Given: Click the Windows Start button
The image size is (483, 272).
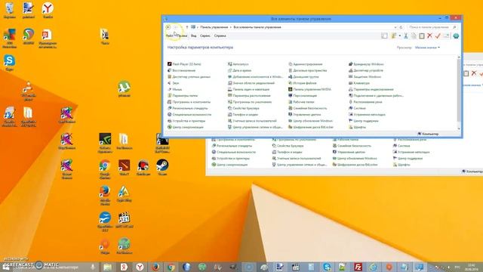Looking at the screenshot, I should (5, 267).
